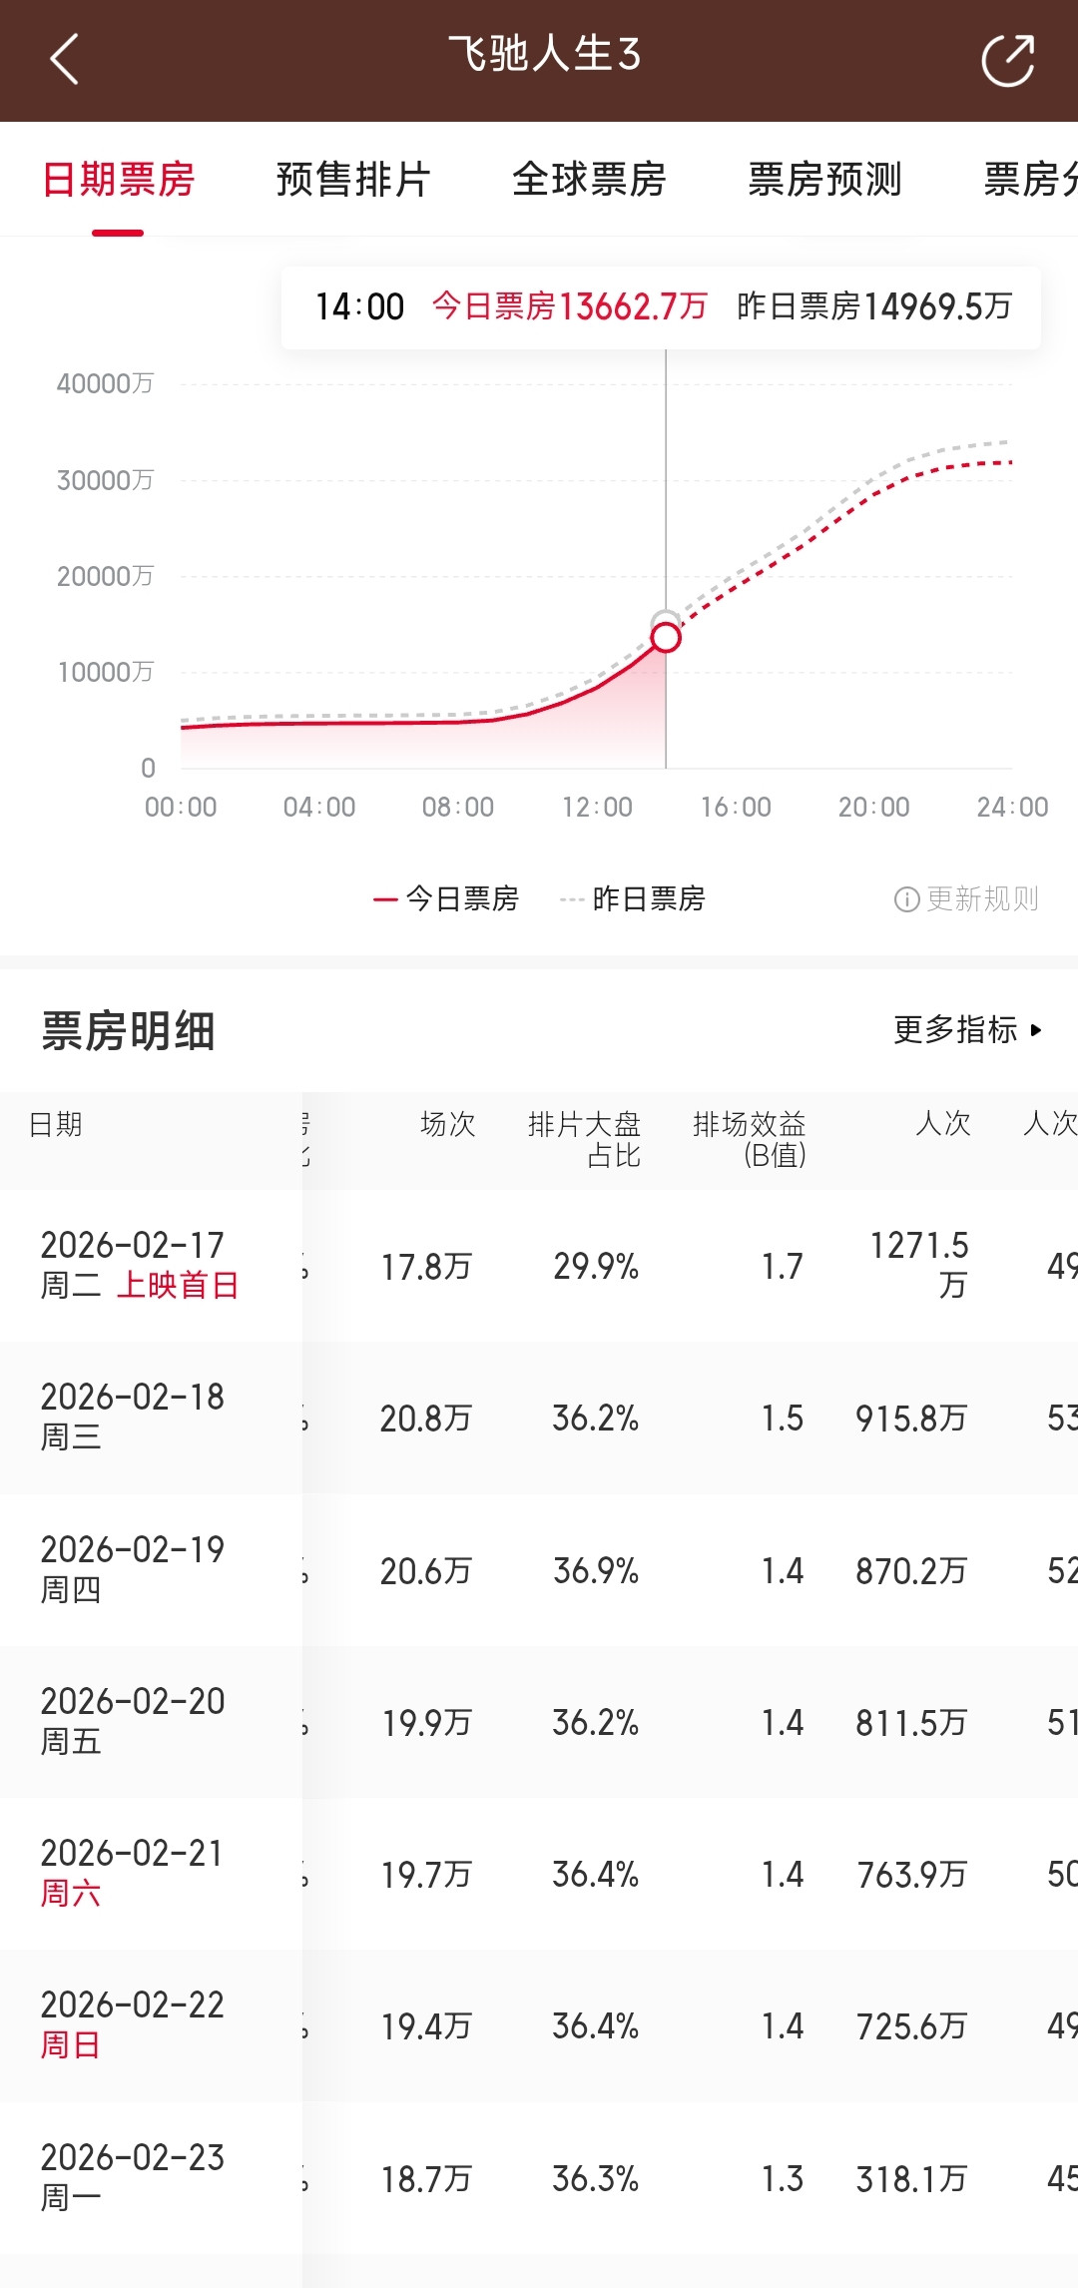Toggle 昨日票房 legend series
The height and width of the screenshot is (2288, 1078).
click(x=633, y=898)
